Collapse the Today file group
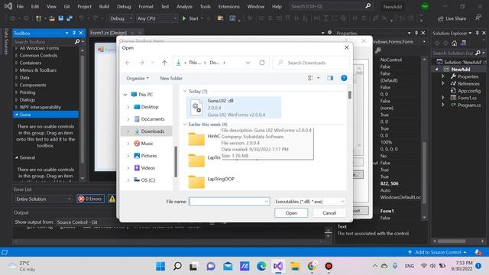 point(185,92)
